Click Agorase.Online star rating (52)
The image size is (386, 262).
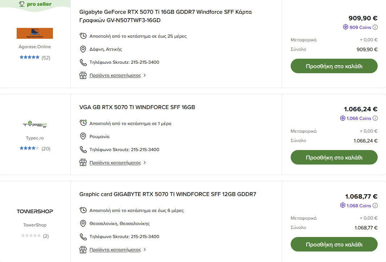(x=35, y=58)
